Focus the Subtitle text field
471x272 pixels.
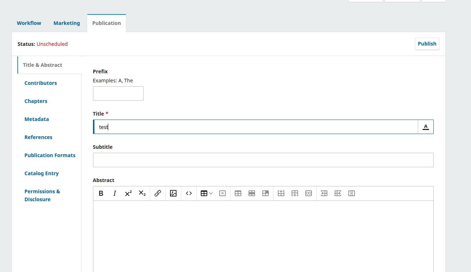263,160
